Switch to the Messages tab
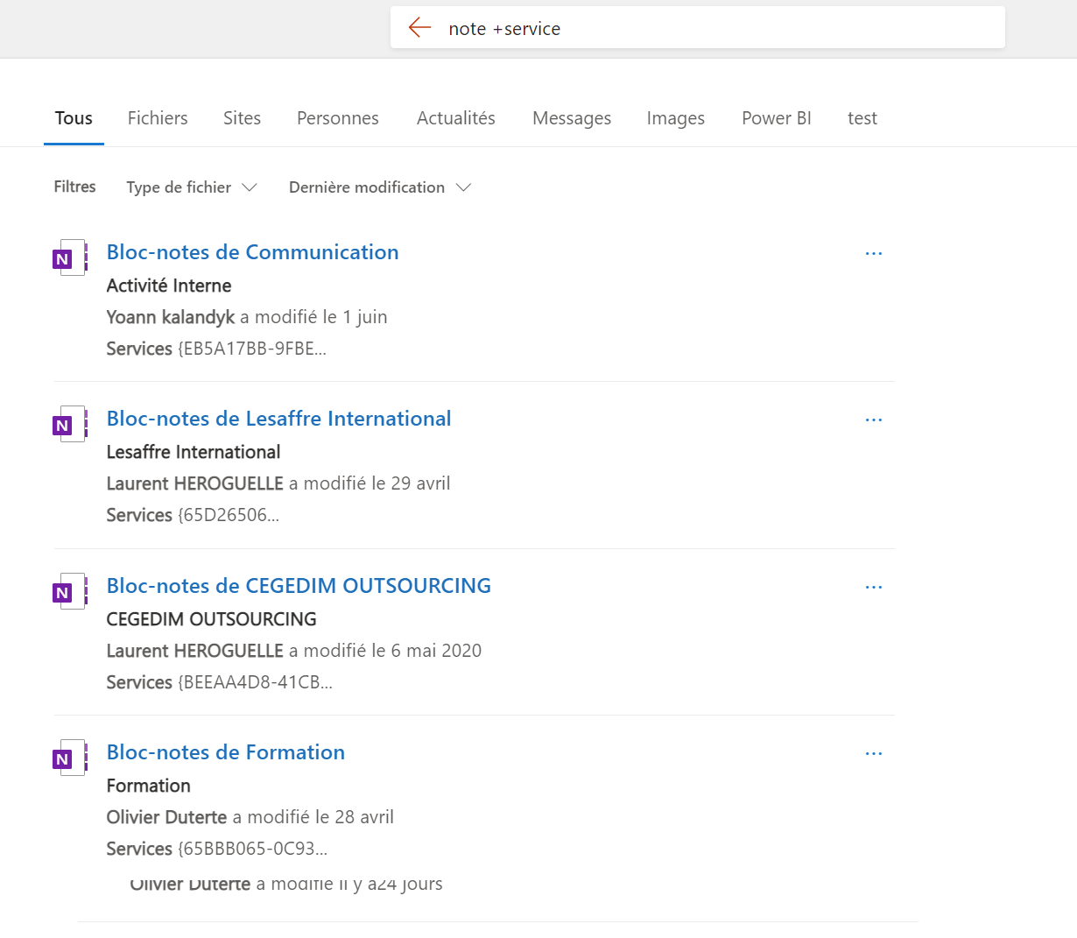This screenshot has height=938, width=1077. point(572,118)
